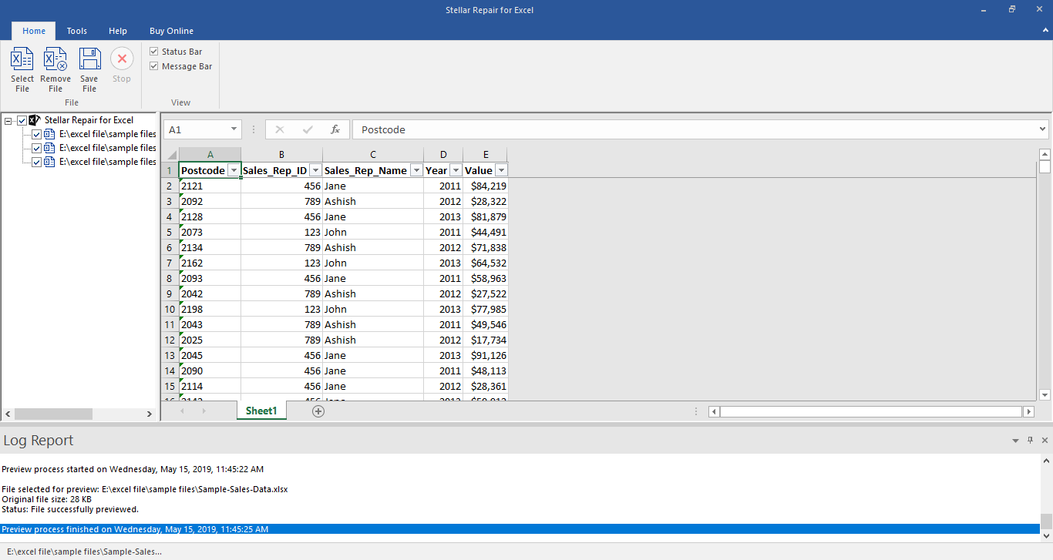This screenshot has width=1053, height=560.
Task: Pin the Log Report panel
Action: [x=1030, y=440]
